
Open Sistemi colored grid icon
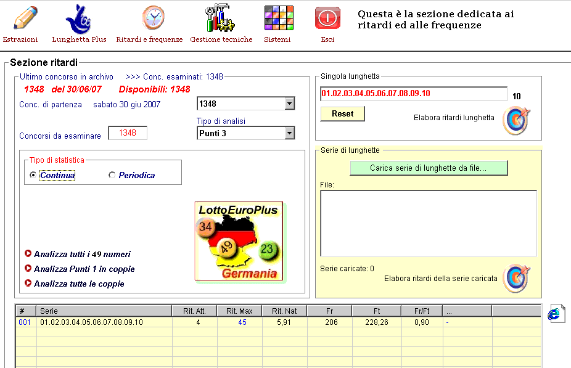click(x=279, y=18)
